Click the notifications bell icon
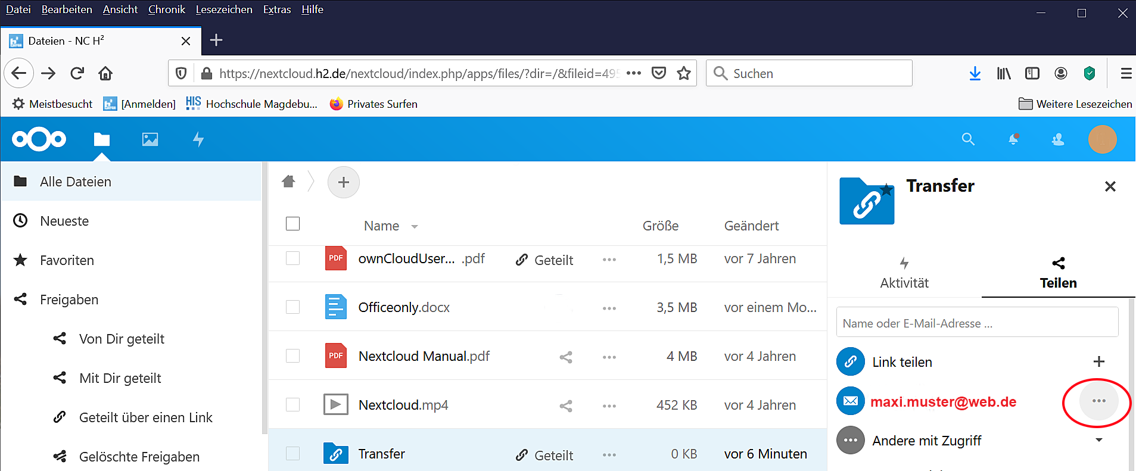1136x471 pixels. (1013, 139)
